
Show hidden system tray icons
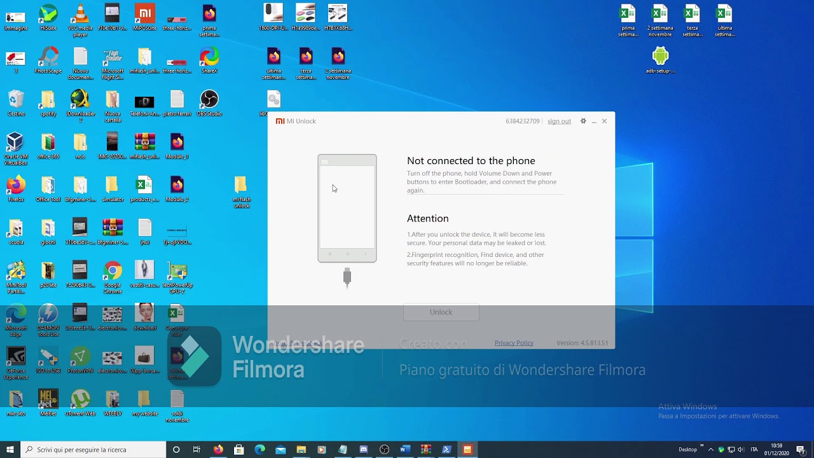pyautogui.click(x=711, y=450)
